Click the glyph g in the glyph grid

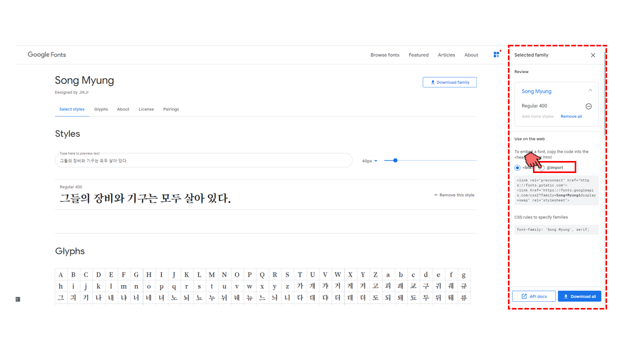point(464,275)
